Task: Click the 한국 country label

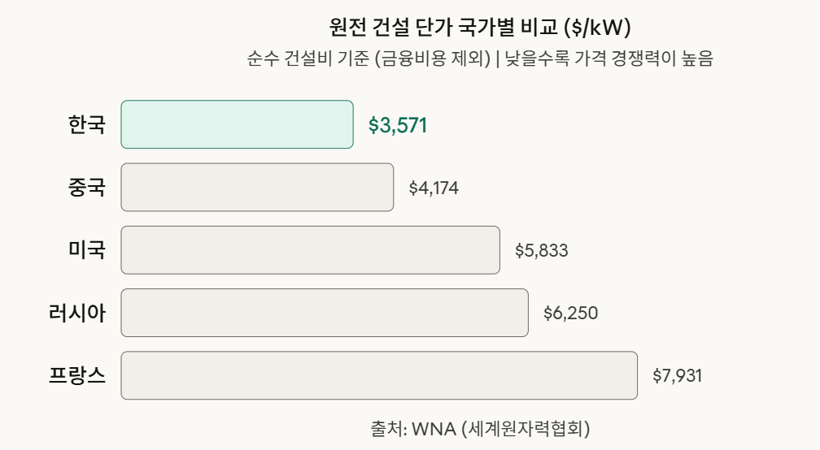Action: 87,125
